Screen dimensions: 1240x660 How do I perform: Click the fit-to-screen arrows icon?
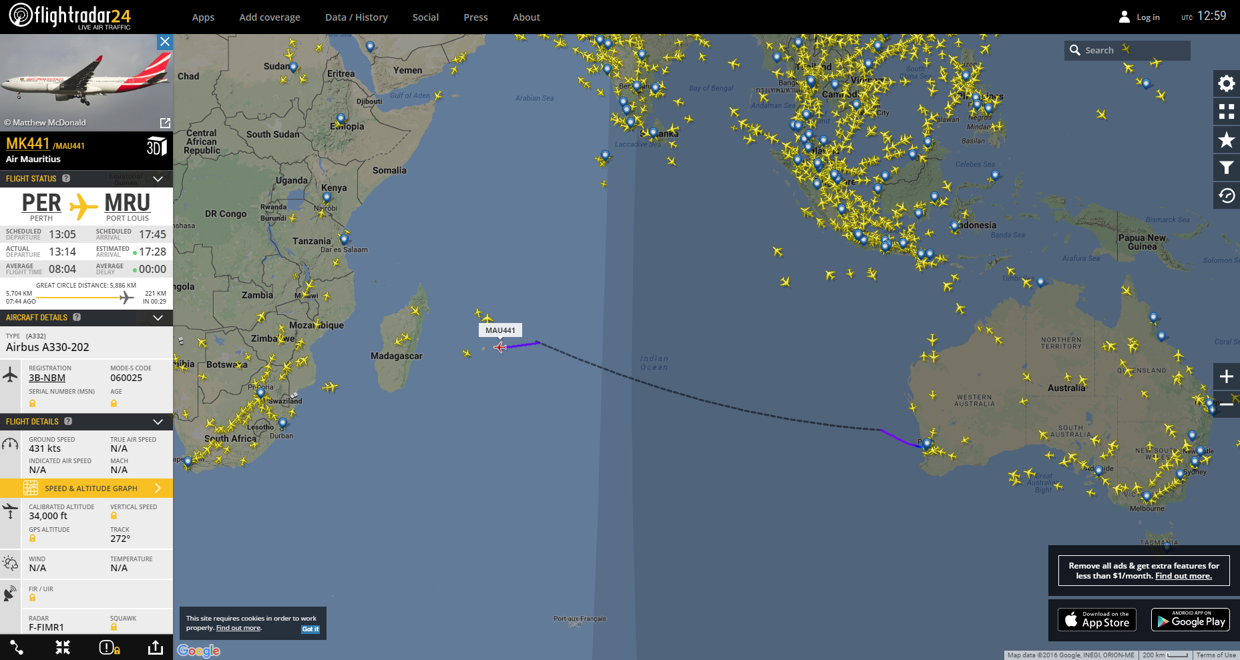(x=63, y=647)
